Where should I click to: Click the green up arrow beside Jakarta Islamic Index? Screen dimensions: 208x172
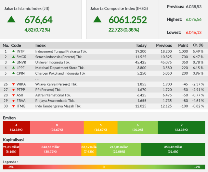pos(11,19)
